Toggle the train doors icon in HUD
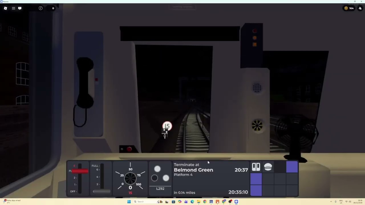Viewport: 365px width, 205px height. point(256,167)
